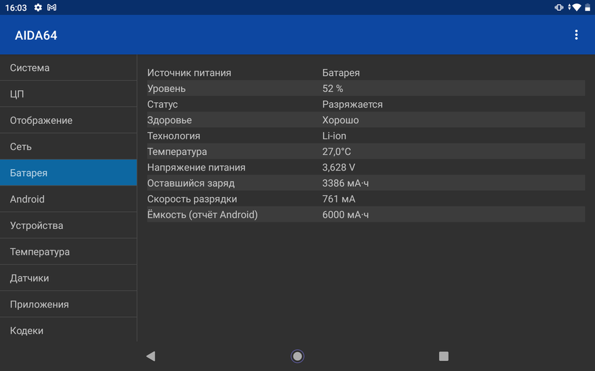Select the Статус row label
Image resolution: width=595 pixels, height=371 pixels.
[x=162, y=104]
